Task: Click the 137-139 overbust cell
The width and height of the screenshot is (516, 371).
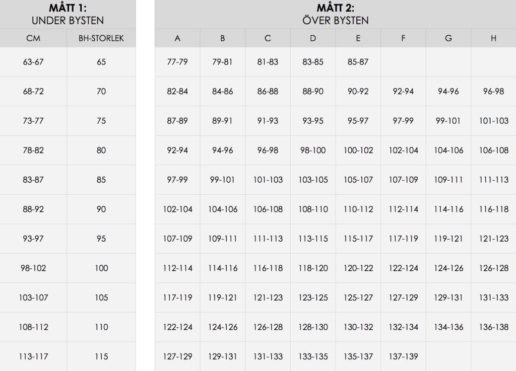Action: coord(403,356)
